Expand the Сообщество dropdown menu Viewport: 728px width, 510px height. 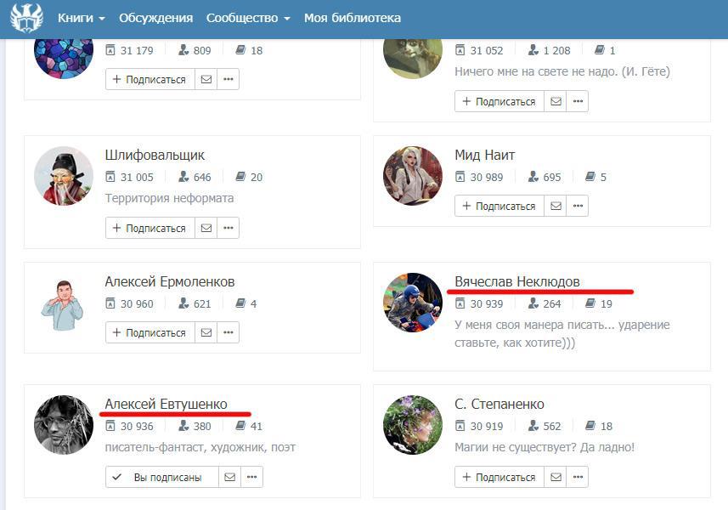click(248, 18)
